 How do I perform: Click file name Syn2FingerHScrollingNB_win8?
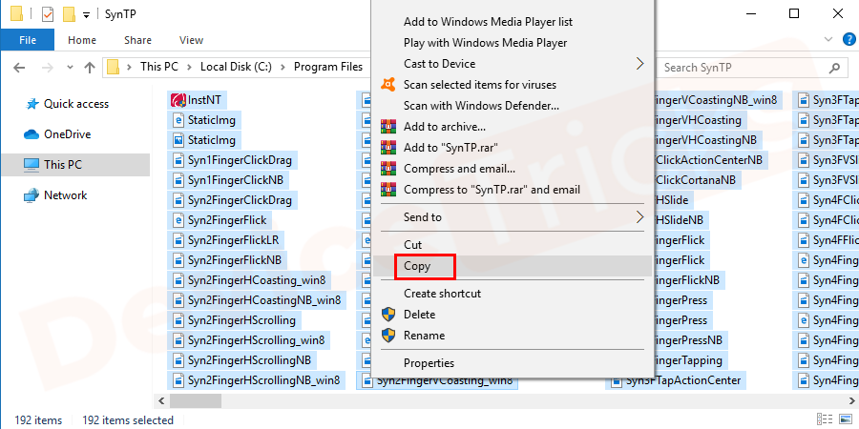point(263,380)
